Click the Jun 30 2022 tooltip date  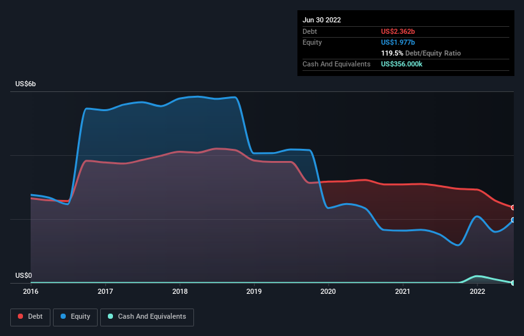tap(322, 20)
